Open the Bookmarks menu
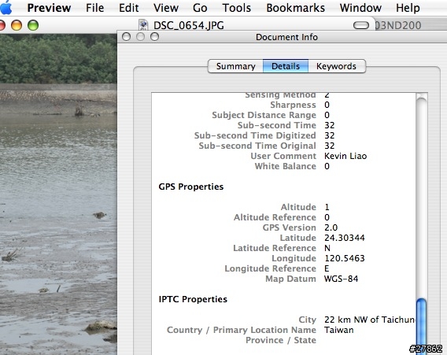This screenshot has width=447, height=355. coord(296,8)
